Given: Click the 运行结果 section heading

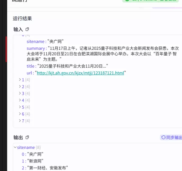Looking at the screenshot, I should coord(22,19).
